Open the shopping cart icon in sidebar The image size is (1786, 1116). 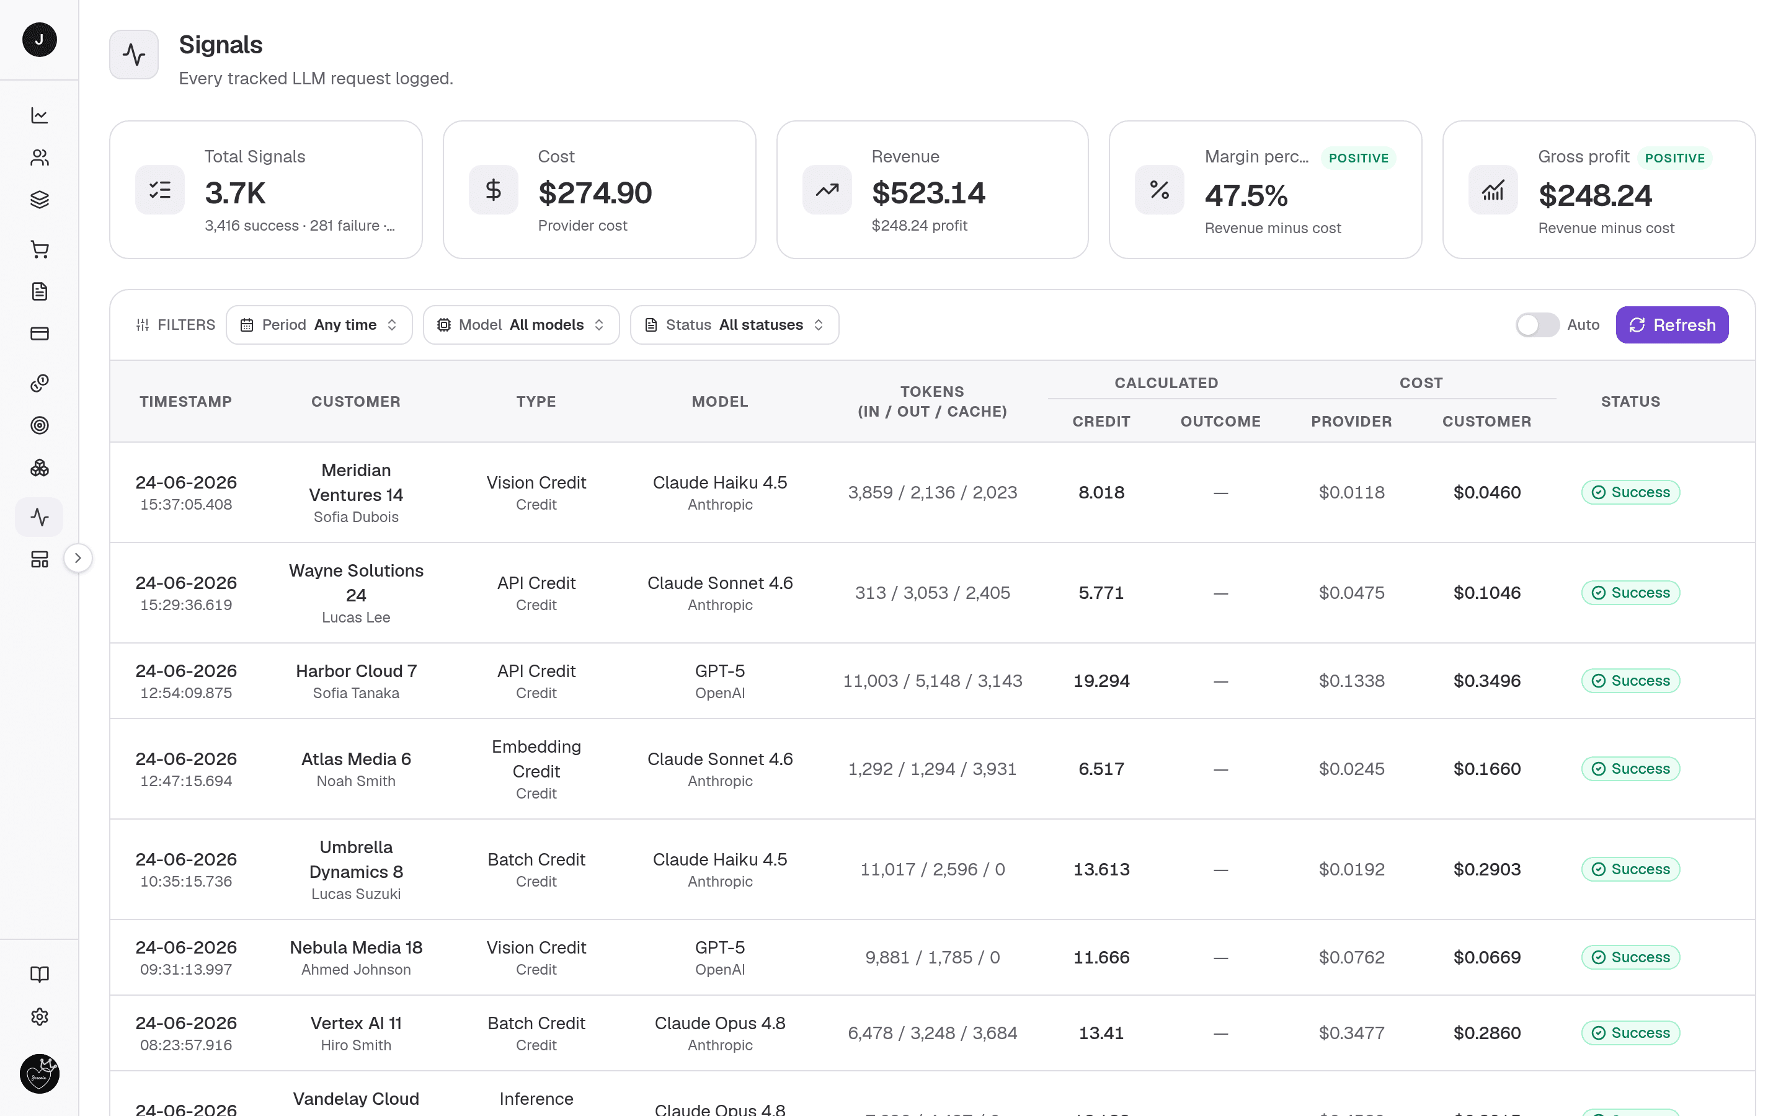click(39, 249)
